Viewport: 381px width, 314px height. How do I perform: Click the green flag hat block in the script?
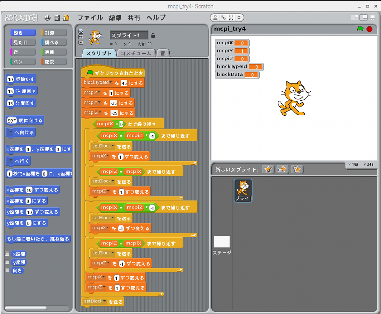pyautogui.click(x=113, y=72)
